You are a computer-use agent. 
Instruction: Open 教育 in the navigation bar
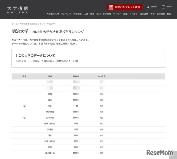tap(92, 14)
